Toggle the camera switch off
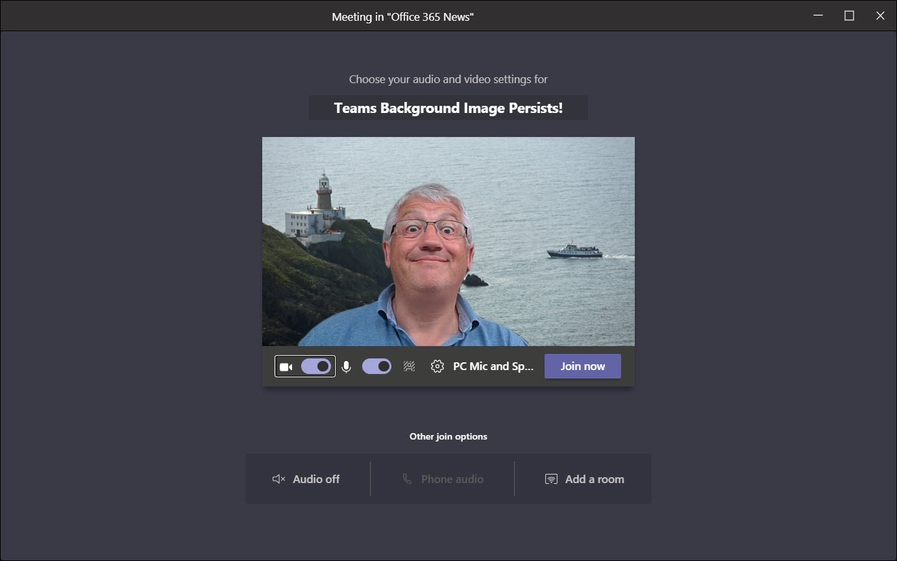The image size is (897, 561). click(316, 366)
